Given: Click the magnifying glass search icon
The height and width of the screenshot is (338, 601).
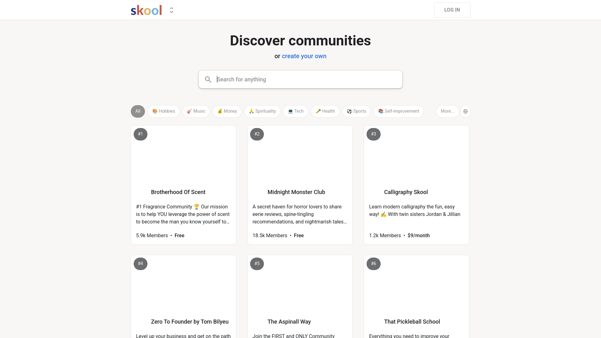Looking at the screenshot, I should [208, 79].
